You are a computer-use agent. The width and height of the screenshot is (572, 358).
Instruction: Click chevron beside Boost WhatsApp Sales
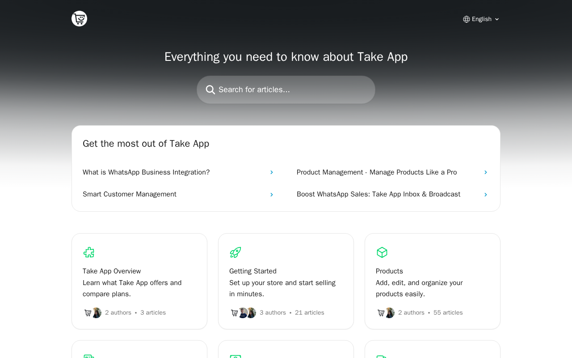[x=485, y=195]
